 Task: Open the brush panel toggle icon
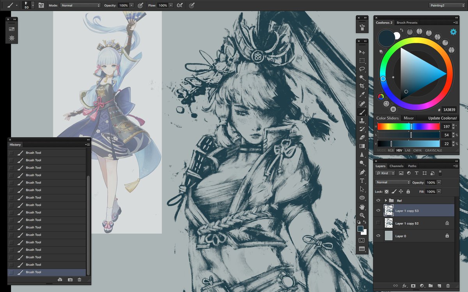pos(41,5)
